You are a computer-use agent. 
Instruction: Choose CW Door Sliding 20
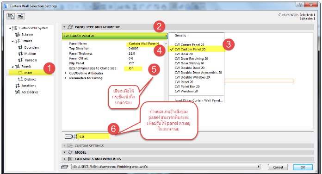tap(189, 63)
